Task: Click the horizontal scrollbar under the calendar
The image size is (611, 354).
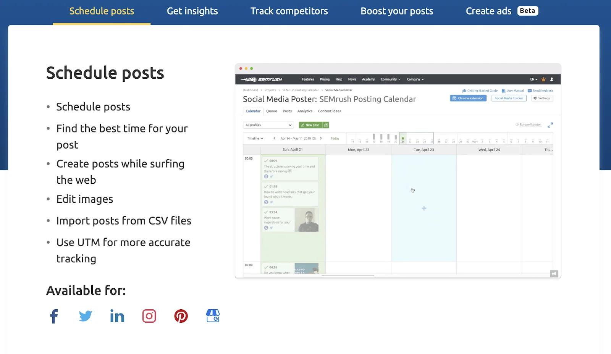Action: 348,275
